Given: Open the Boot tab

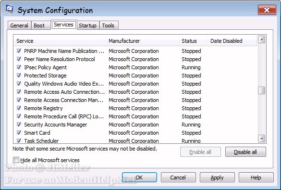Looking at the screenshot, I should [x=40, y=25].
